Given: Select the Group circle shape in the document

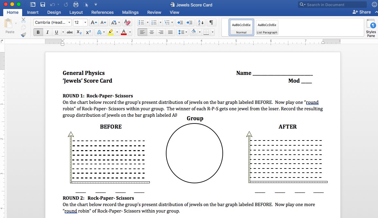Looking at the screenshot, I should (x=194, y=153).
